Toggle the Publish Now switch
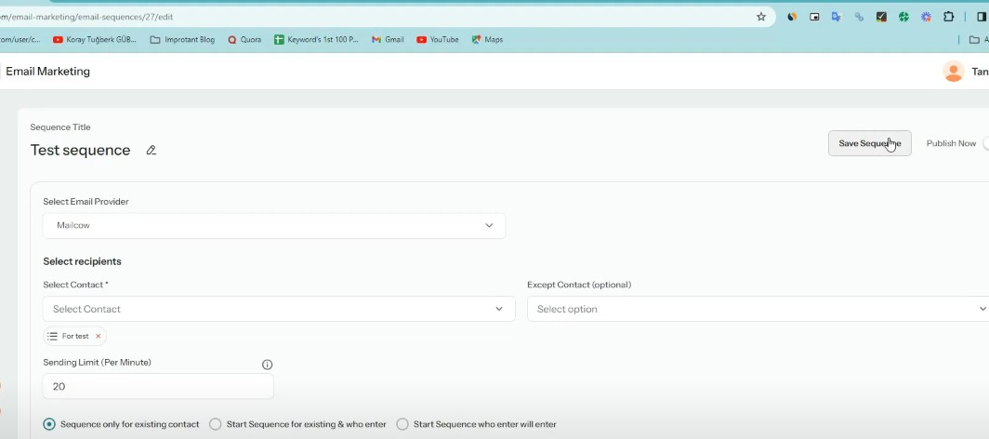Screen dimensions: 989x439 click(x=985, y=143)
